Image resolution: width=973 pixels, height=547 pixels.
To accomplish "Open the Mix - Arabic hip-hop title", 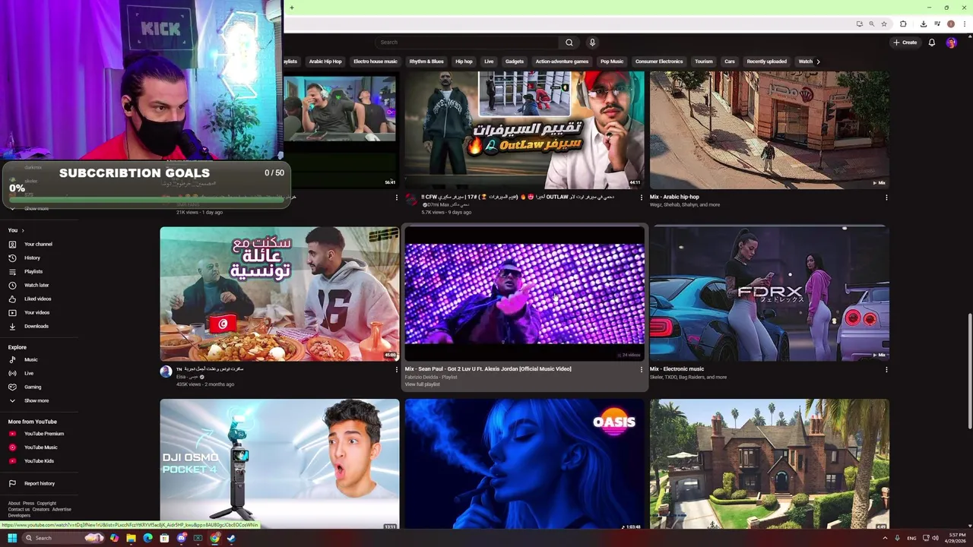I will [x=674, y=197].
